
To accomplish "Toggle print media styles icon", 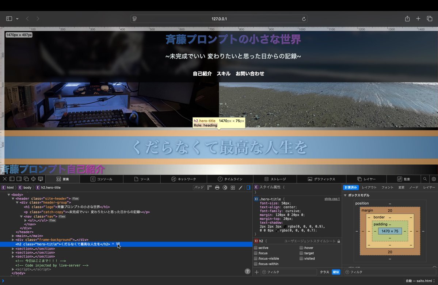I will pyautogui.click(x=217, y=187).
